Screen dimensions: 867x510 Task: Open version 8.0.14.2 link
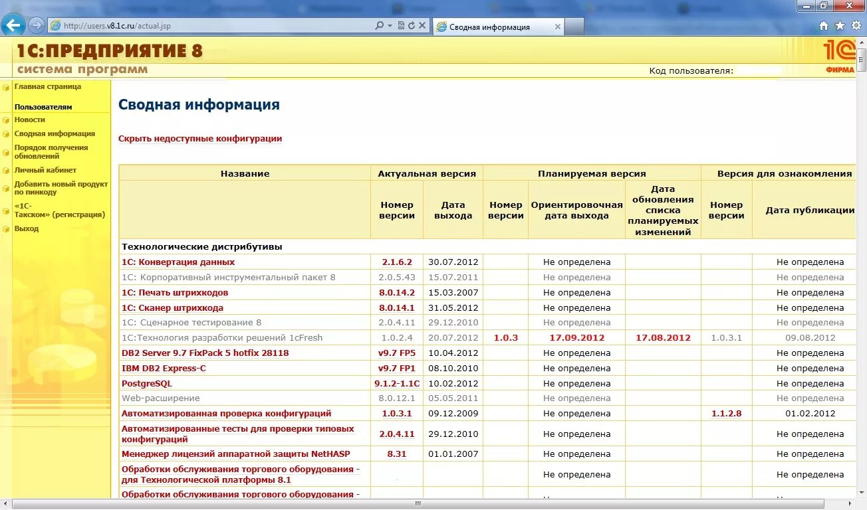coord(397,293)
